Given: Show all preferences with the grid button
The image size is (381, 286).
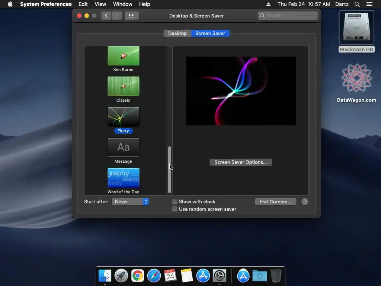Looking at the screenshot, I should coord(132,16).
